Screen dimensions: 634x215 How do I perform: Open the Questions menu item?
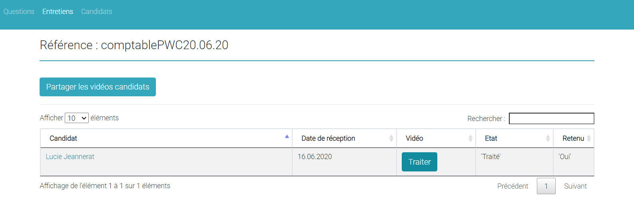(19, 12)
